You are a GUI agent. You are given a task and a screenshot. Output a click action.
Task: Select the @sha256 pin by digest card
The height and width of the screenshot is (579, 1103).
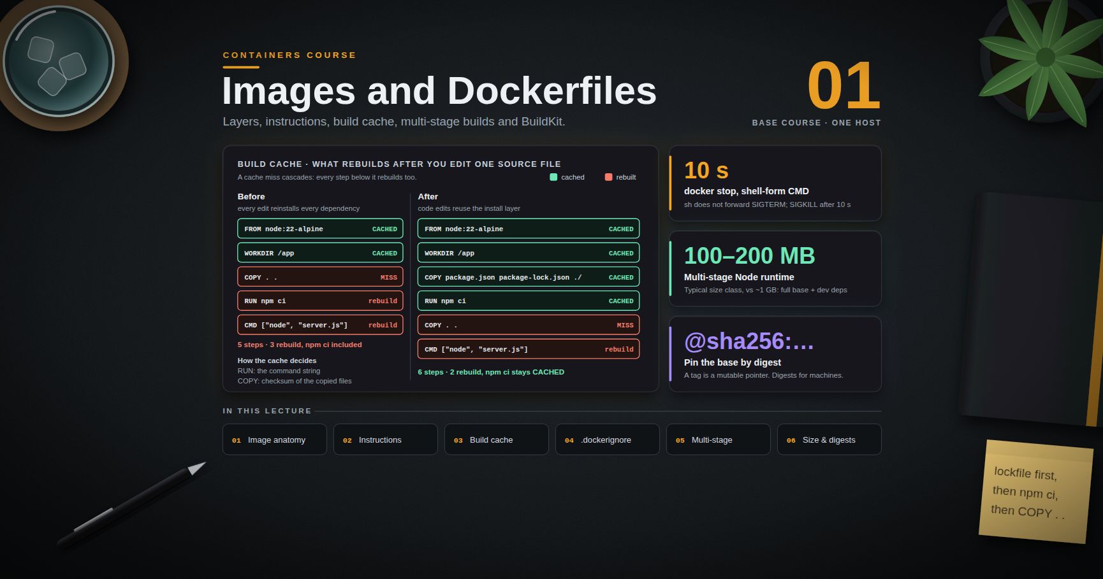[x=775, y=354]
